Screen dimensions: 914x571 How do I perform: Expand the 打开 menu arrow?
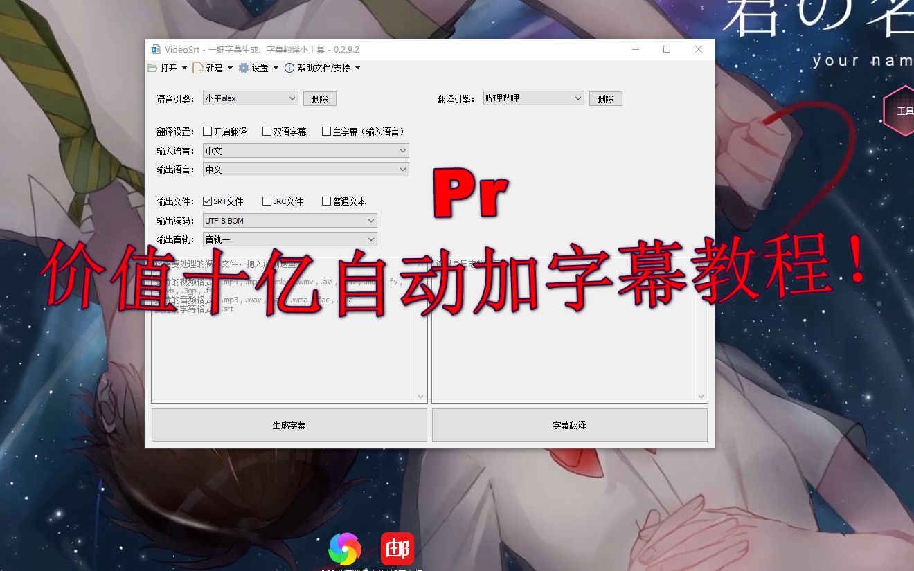[184, 67]
